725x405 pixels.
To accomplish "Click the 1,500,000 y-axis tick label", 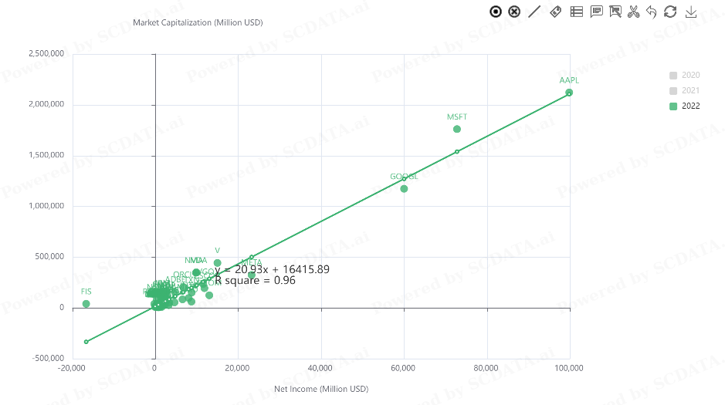I will 46,155.
